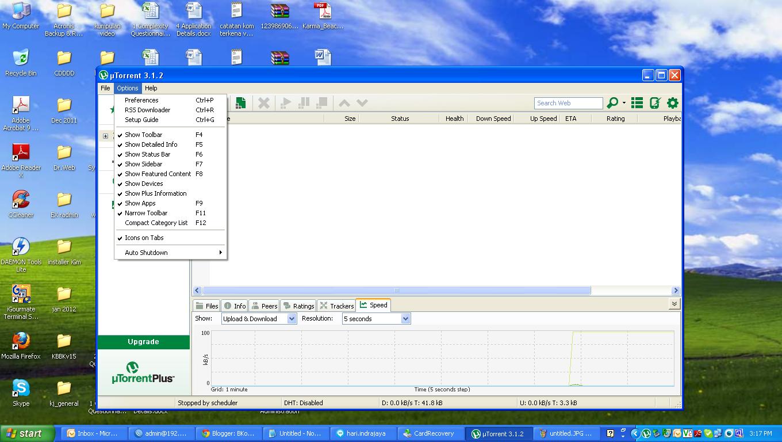Choose RSS Downloader menu entry
This screenshot has width=782, height=442.
tap(171, 110)
